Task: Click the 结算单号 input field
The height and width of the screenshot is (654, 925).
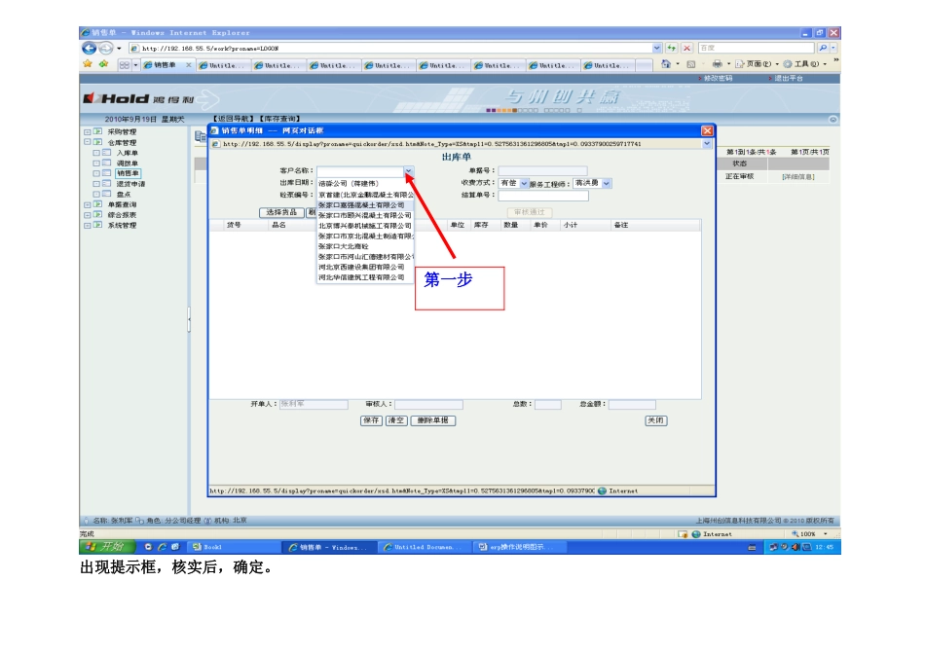Action: click(543, 196)
